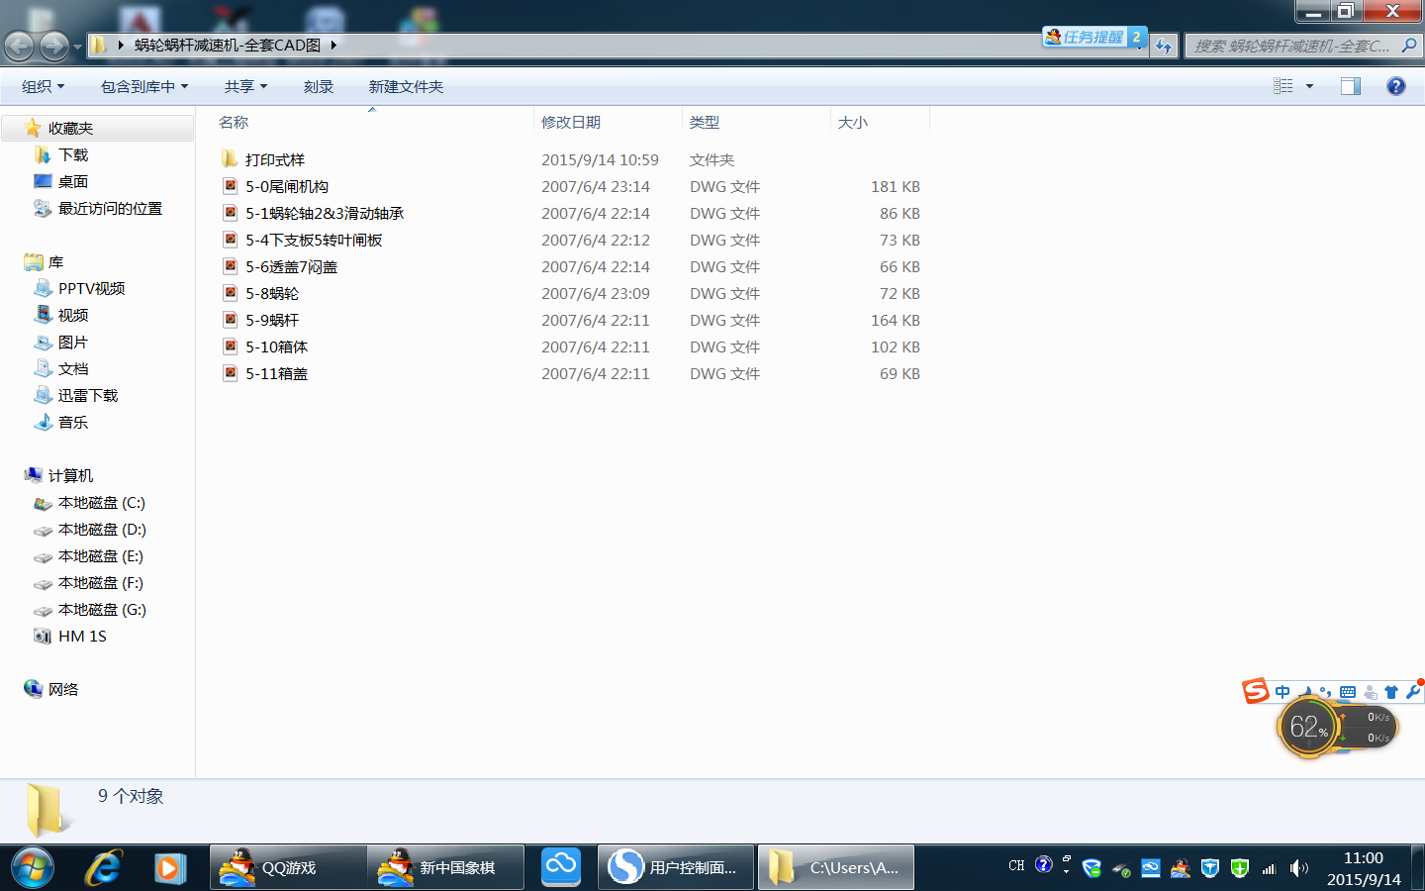Open the recent pages dropdown beside Forward
The width and height of the screenshot is (1425, 891).
77,47
